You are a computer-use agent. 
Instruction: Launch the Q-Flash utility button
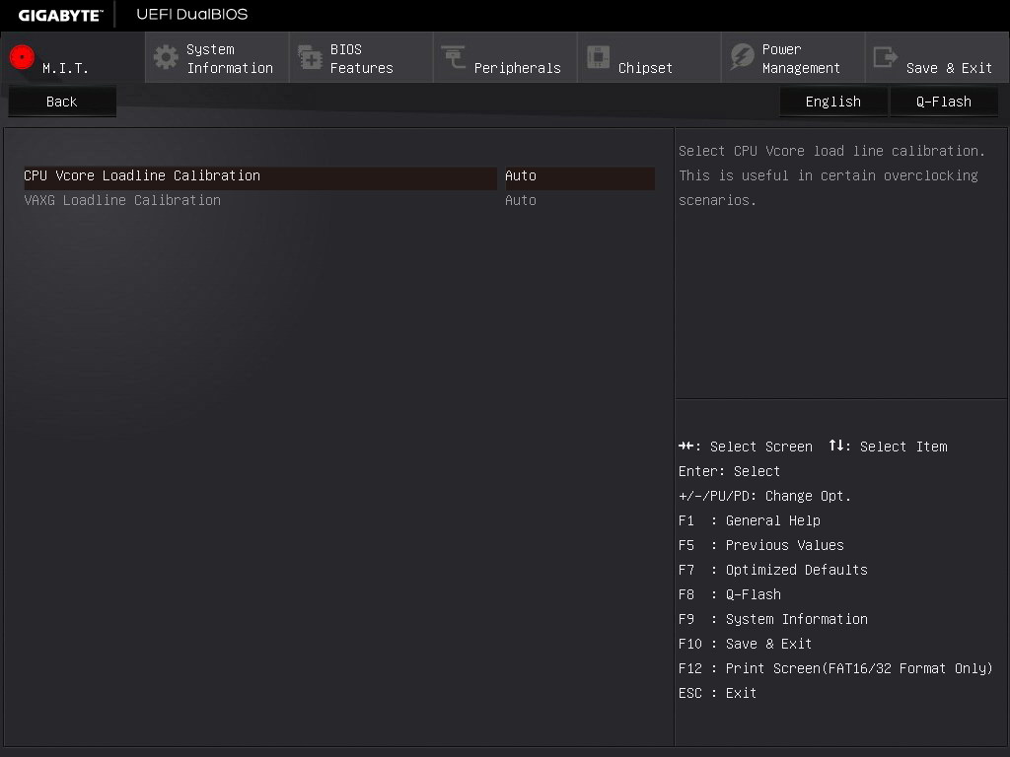click(x=943, y=102)
